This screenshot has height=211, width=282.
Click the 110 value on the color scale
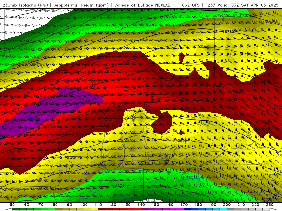(x=98, y=205)
